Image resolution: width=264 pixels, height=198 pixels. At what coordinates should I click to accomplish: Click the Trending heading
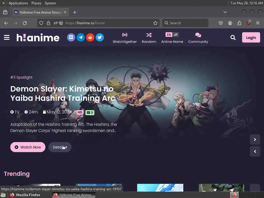pos(17,174)
